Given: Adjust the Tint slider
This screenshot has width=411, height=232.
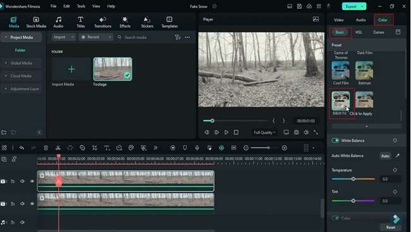Looking at the screenshot, I should (353, 200).
